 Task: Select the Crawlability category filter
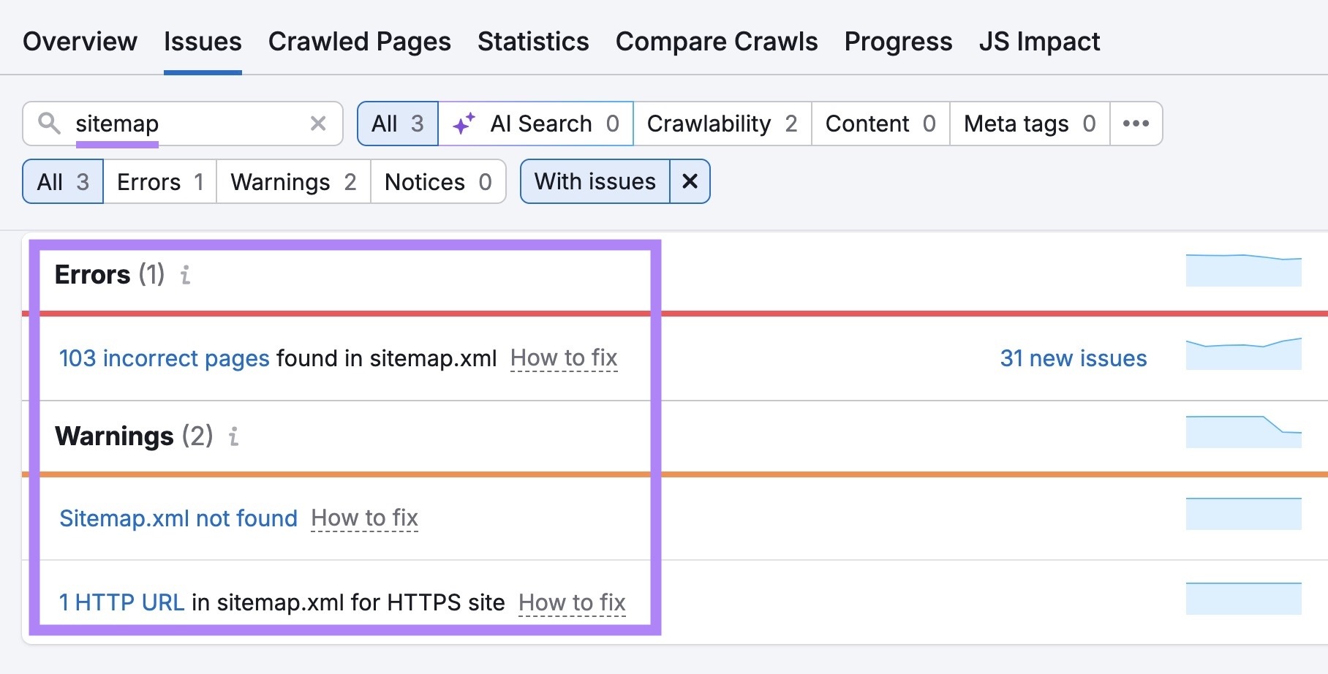pos(721,123)
